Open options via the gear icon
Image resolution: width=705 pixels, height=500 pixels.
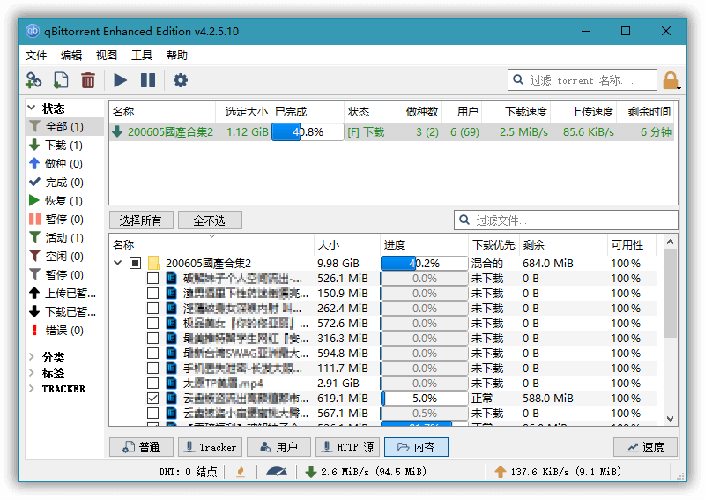[x=181, y=80]
